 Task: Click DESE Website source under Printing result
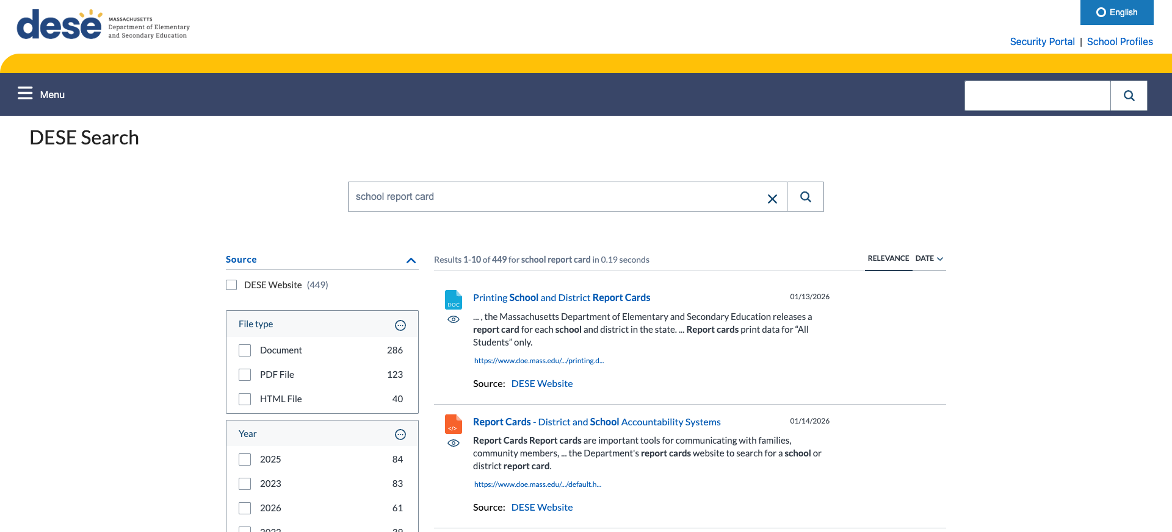pyautogui.click(x=542, y=383)
